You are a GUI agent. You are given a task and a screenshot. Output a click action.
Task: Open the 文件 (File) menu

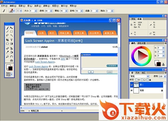click(x=4, y=6)
